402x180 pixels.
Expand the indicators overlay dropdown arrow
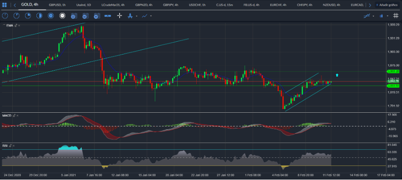(373, 16)
